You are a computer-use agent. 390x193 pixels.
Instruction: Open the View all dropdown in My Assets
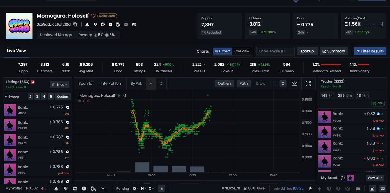point(374,178)
